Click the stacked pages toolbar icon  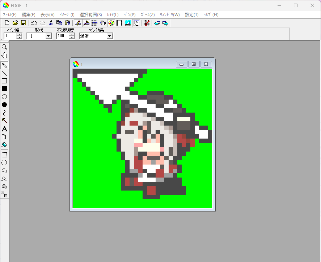click(103, 23)
